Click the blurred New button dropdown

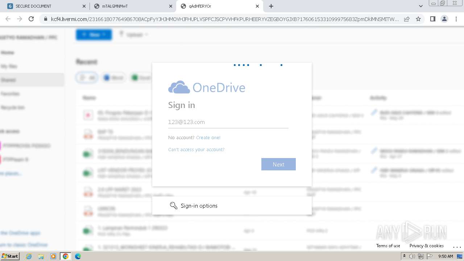pyautogui.click(x=94, y=35)
